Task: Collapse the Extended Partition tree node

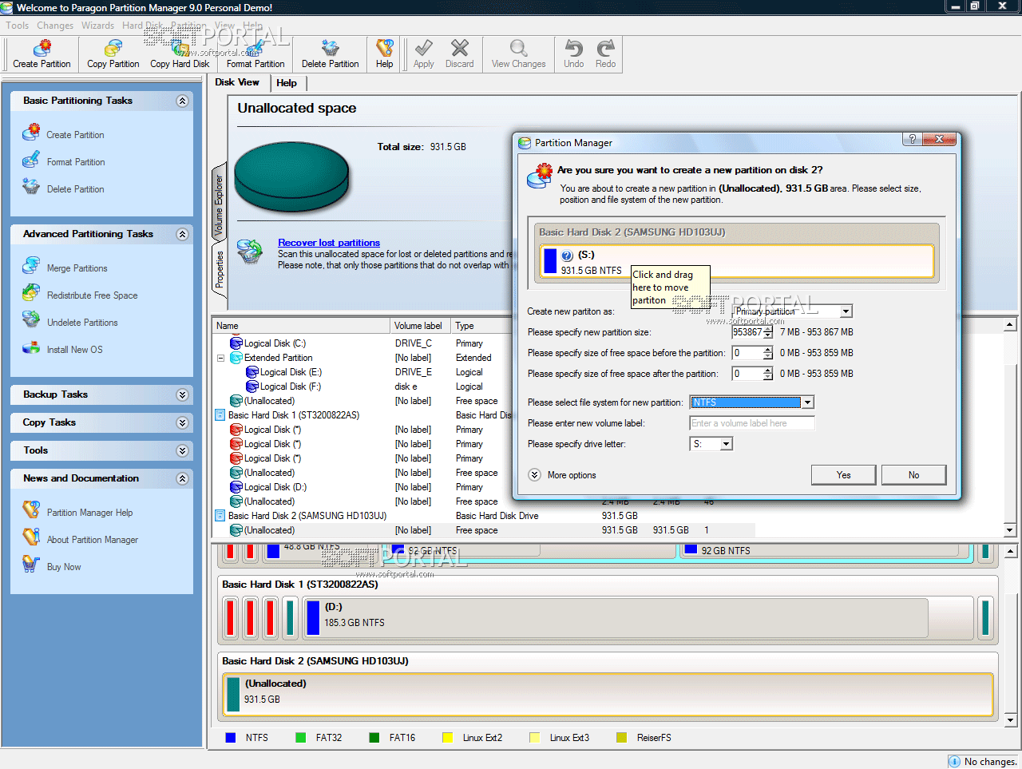Action: click(220, 358)
